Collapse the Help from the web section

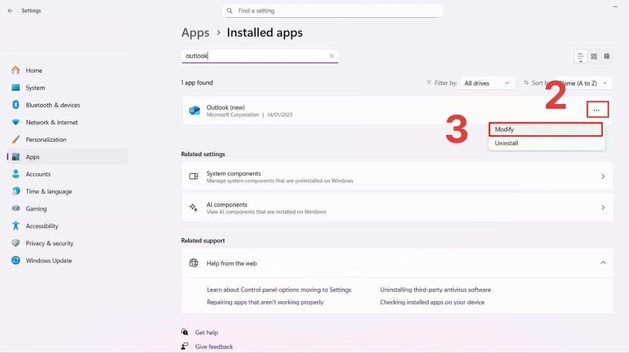(x=603, y=263)
